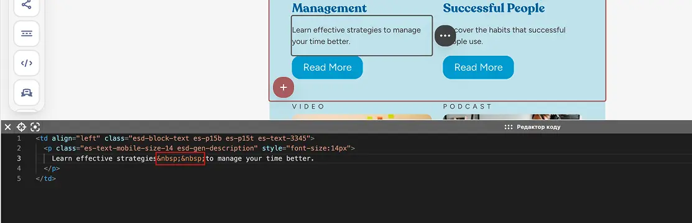Place cursor in the opening td tag line
Viewport: 692px width, 223px height.
(x=175, y=138)
